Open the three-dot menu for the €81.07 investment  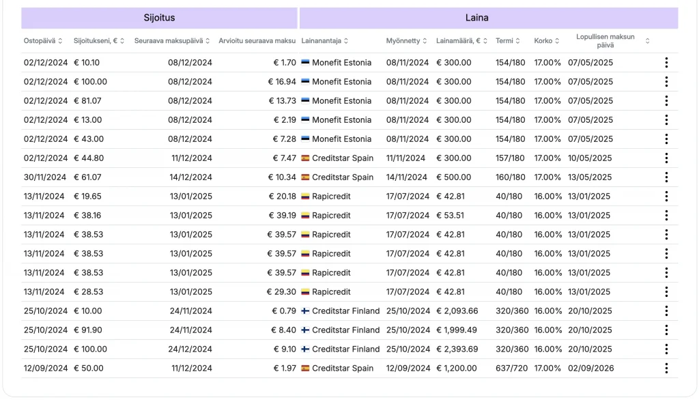[666, 101]
